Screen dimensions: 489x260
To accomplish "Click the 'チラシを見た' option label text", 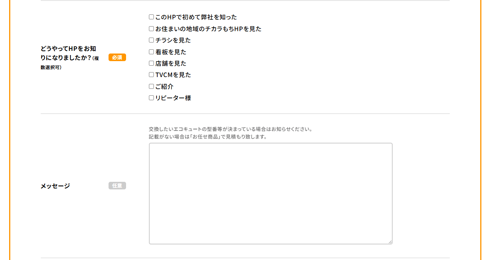I will [173, 40].
